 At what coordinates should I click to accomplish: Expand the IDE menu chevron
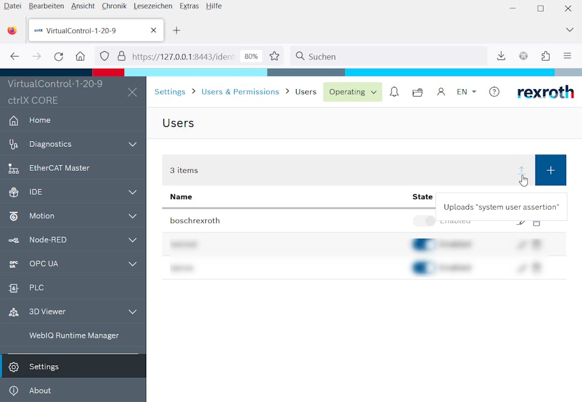[132, 192]
